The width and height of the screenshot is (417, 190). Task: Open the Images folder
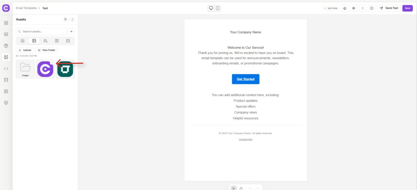point(25,69)
